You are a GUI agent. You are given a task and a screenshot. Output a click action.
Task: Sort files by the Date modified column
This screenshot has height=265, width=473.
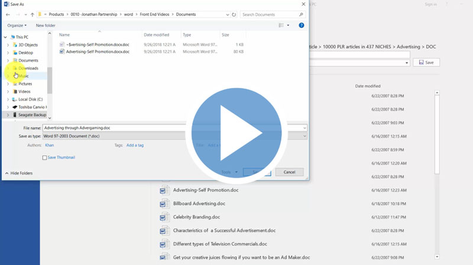(x=156, y=35)
